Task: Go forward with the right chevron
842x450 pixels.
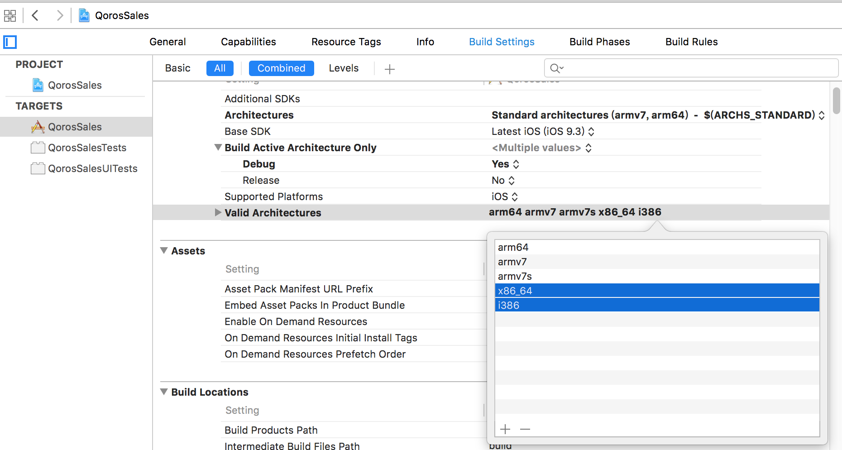Action: [x=59, y=16]
